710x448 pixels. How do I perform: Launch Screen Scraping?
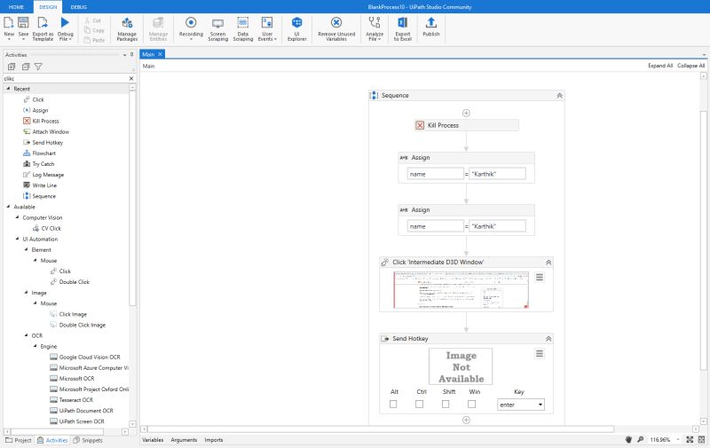pyautogui.click(x=217, y=28)
